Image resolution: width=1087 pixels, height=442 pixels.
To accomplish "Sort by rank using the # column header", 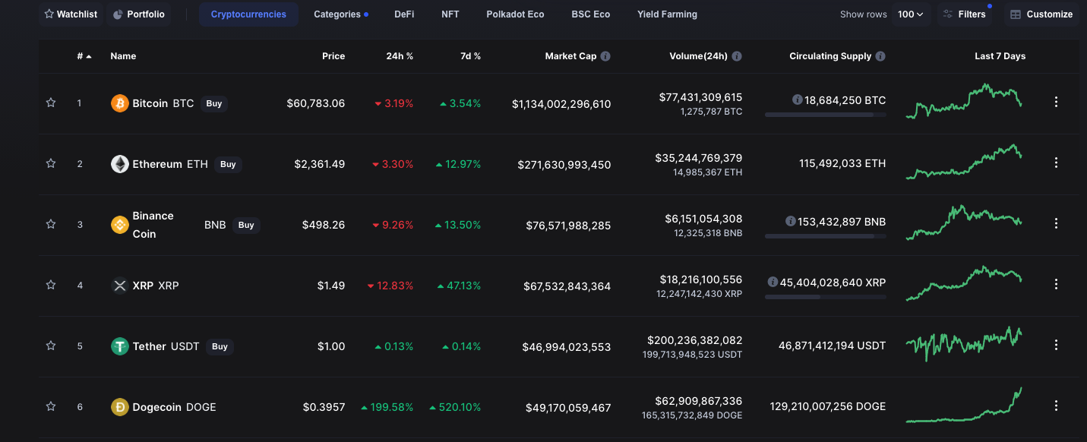I will 84,56.
